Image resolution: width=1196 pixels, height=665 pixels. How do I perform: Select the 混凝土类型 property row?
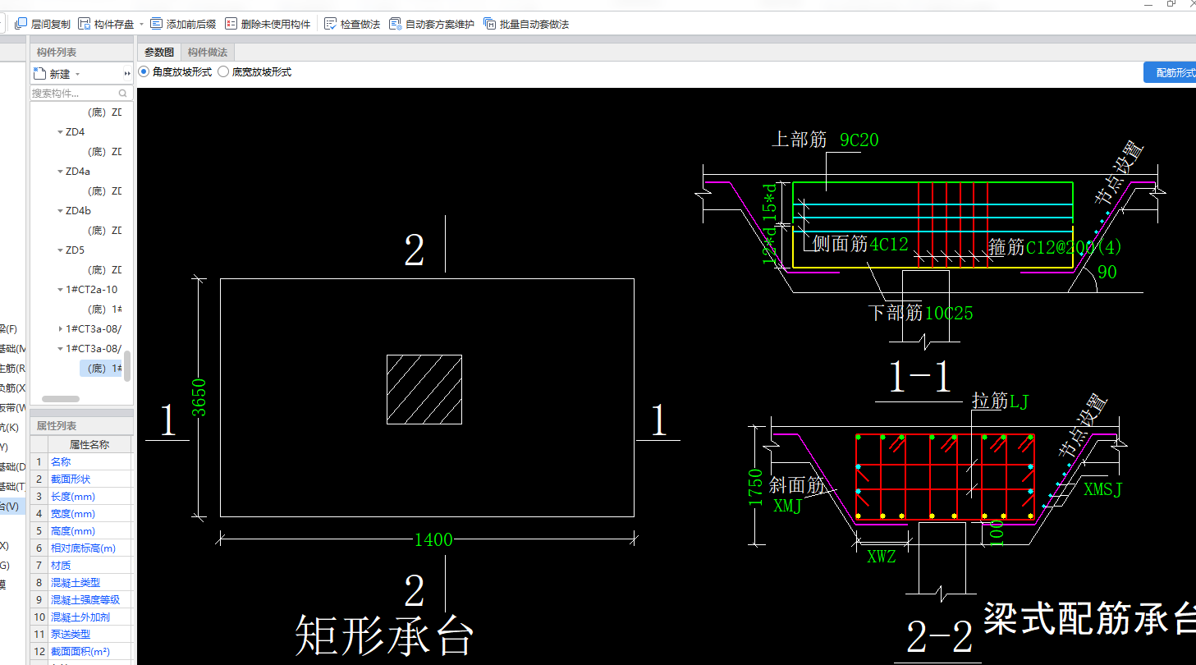[x=81, y=583]
